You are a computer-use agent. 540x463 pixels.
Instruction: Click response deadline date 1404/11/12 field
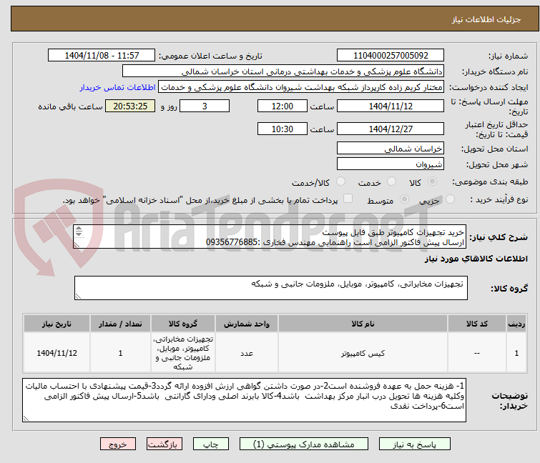[x=391, y=106]
